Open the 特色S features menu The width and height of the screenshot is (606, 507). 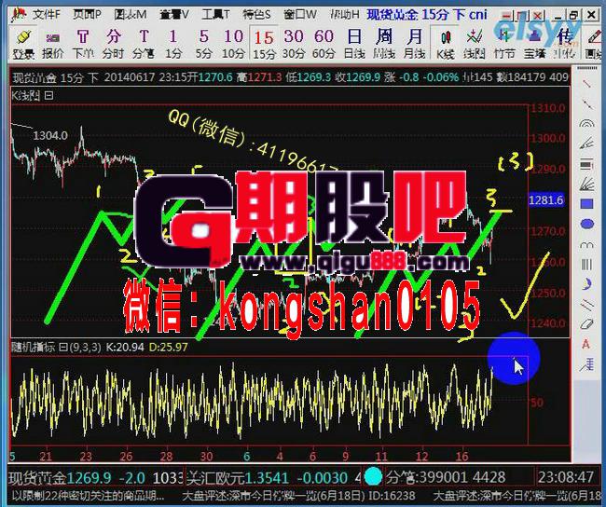coord(256,15)
